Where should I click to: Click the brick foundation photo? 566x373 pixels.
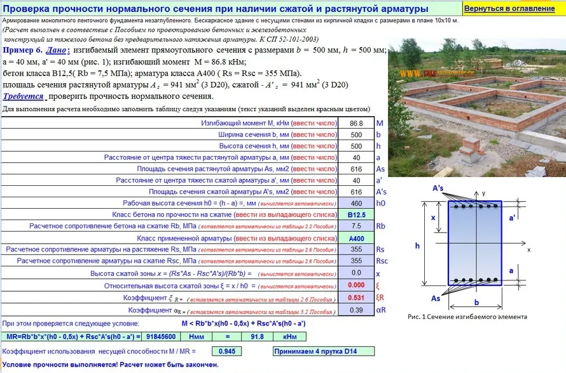[476, 108]
